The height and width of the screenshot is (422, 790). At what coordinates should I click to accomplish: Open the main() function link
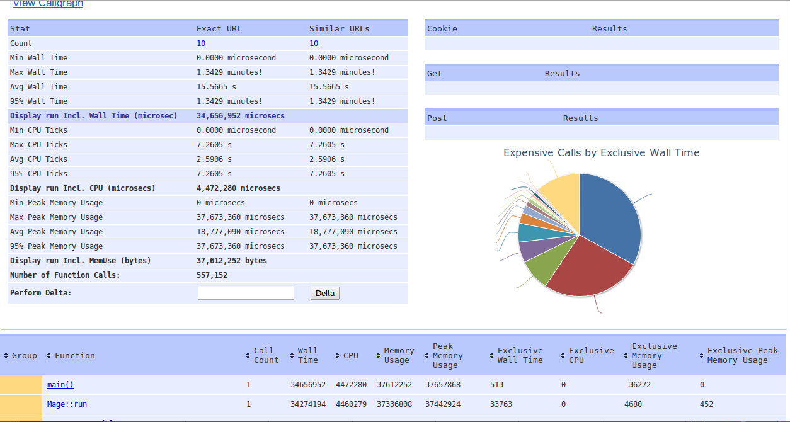click(60, 385)
